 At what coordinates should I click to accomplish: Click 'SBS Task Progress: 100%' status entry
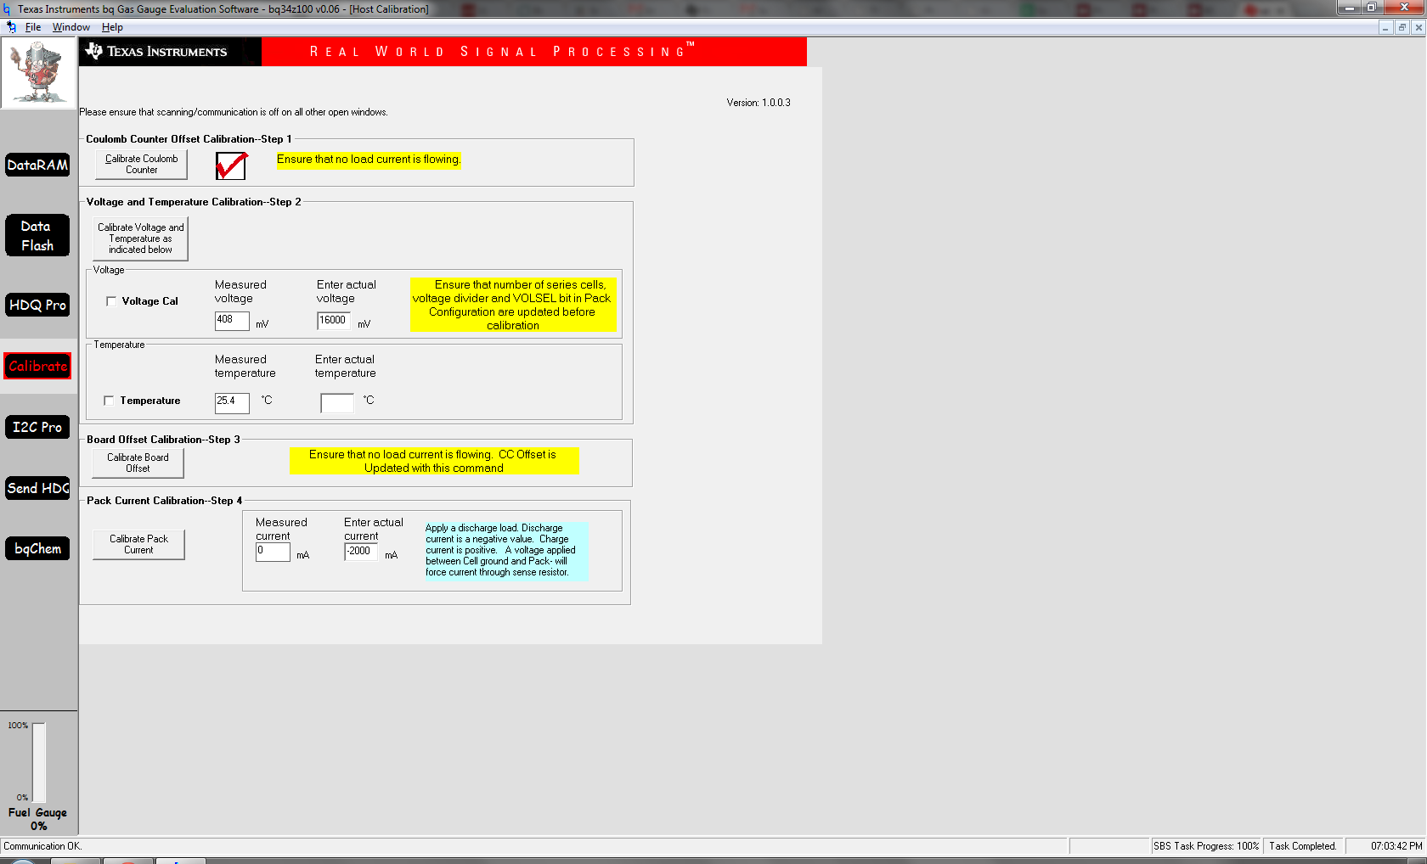coord(1206,846)
